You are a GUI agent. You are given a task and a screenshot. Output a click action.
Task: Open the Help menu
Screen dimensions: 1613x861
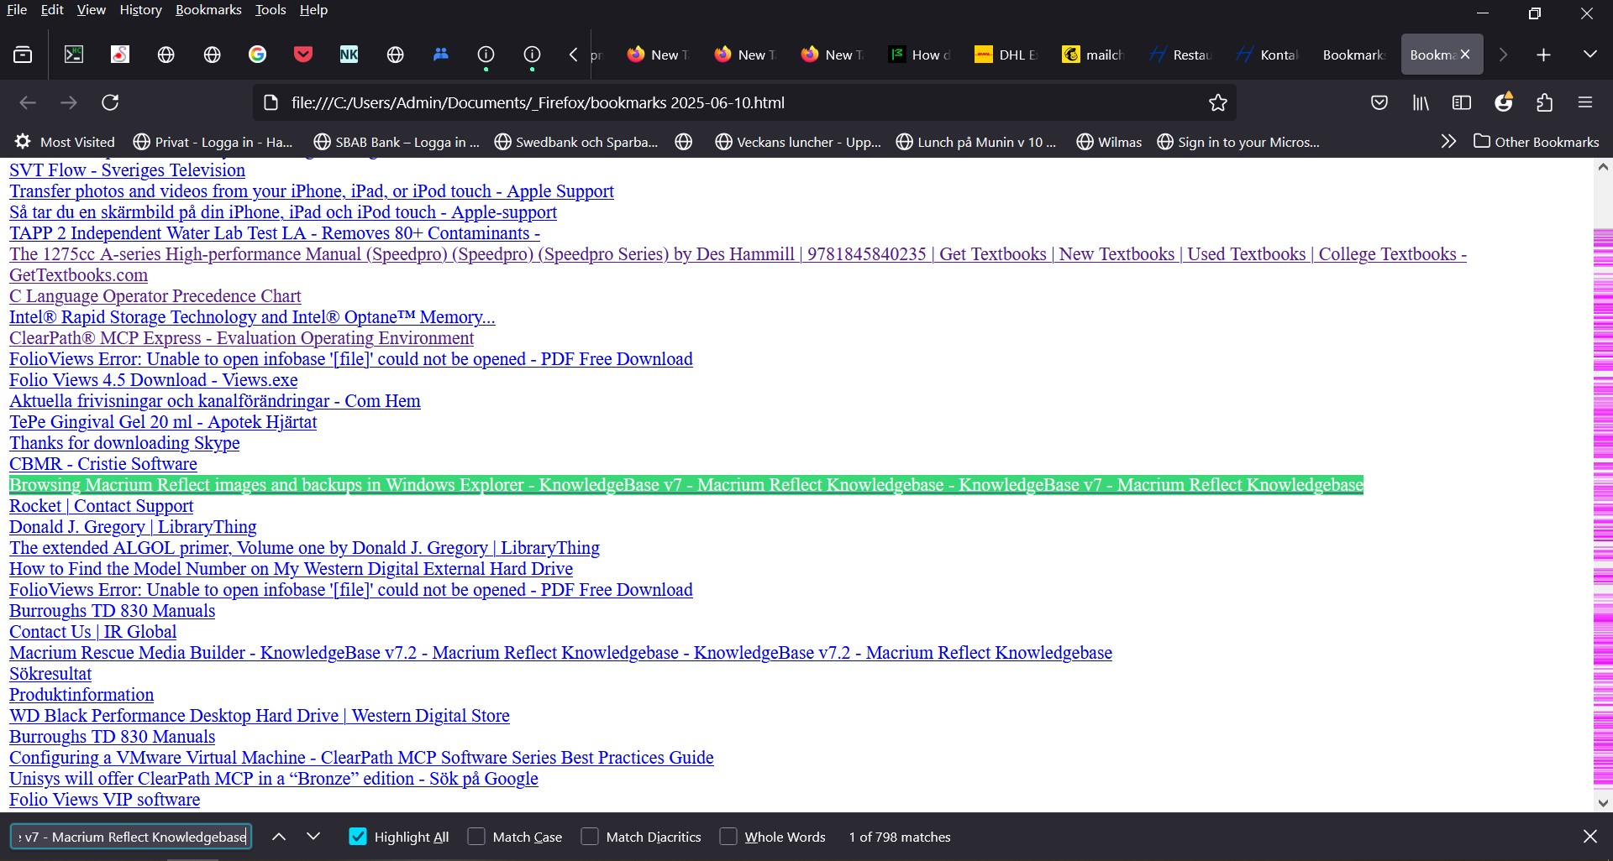[313, 10]
